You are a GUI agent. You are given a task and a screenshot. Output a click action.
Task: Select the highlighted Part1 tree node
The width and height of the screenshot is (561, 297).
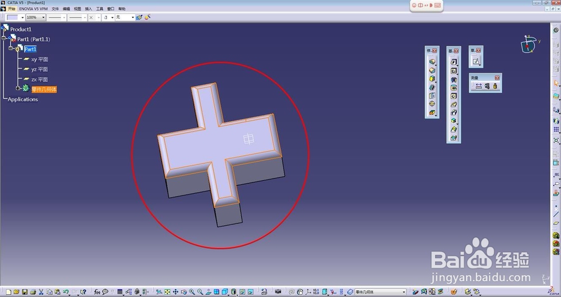click(30, 49)
